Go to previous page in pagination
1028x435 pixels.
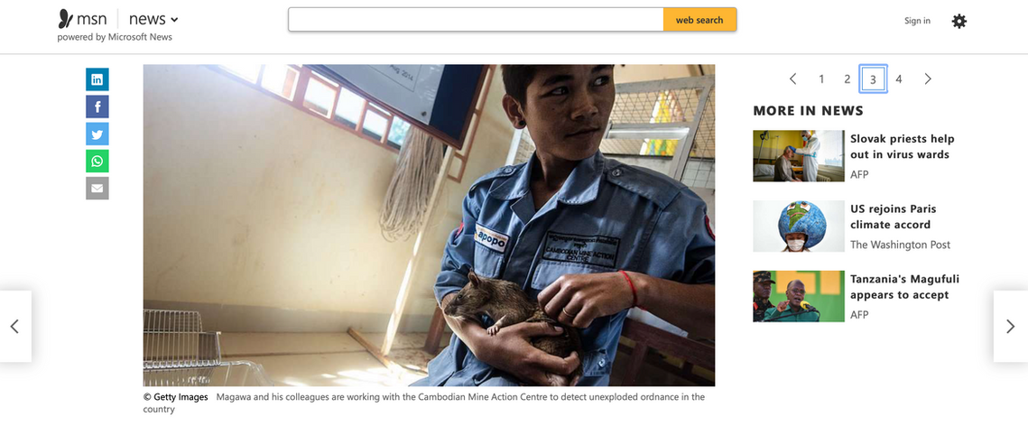[x=792, y=79]
